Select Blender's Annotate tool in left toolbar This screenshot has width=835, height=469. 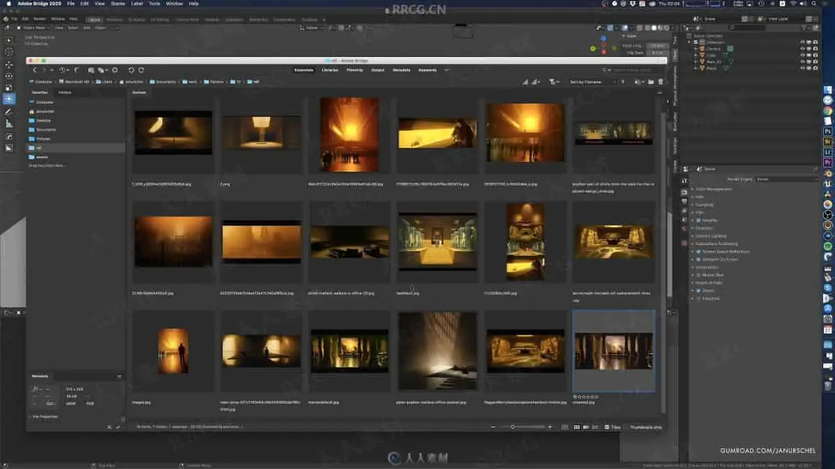9,111
